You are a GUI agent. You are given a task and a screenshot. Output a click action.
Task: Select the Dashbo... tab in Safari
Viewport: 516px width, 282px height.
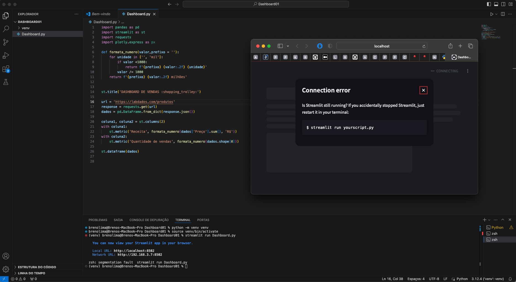pos(461,57)
